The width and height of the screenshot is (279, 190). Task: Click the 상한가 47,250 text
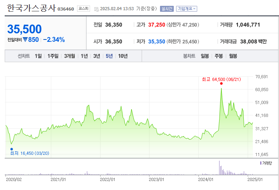tap(183, 25)
